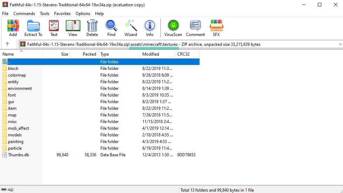The width and height of the screenshot is (343, 193).
Task: Sort by Type column header
Action: pyautogui.click(x=119, y=54)
